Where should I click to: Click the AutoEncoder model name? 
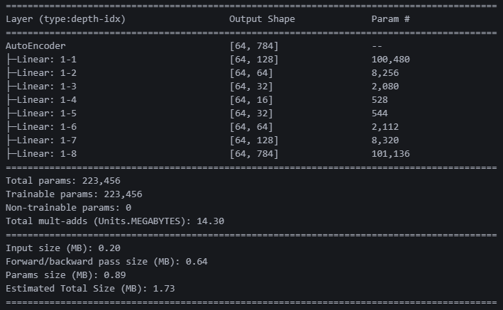pos(35,46)
